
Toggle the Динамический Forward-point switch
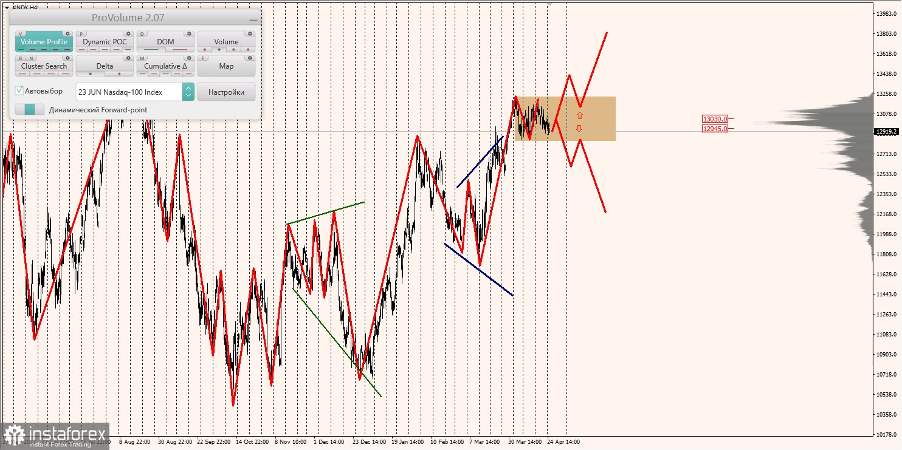point(30,109)
